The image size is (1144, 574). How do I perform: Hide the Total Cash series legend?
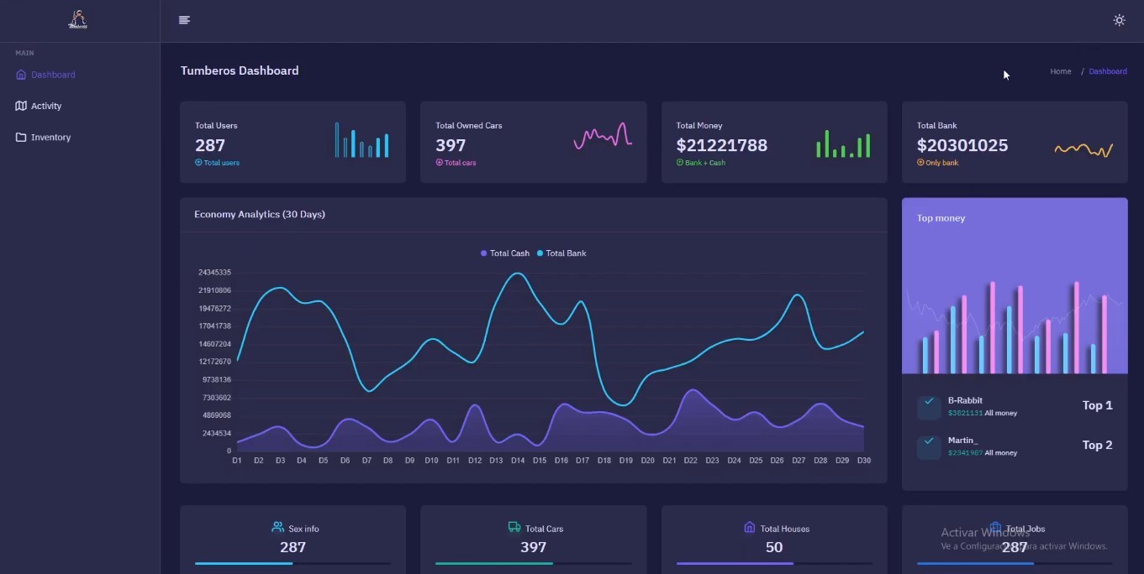coord(505,253)
